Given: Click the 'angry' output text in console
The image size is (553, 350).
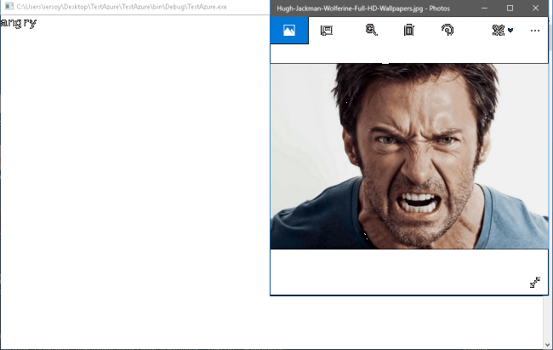Looking at the screenshot, I should coord(19,23).
